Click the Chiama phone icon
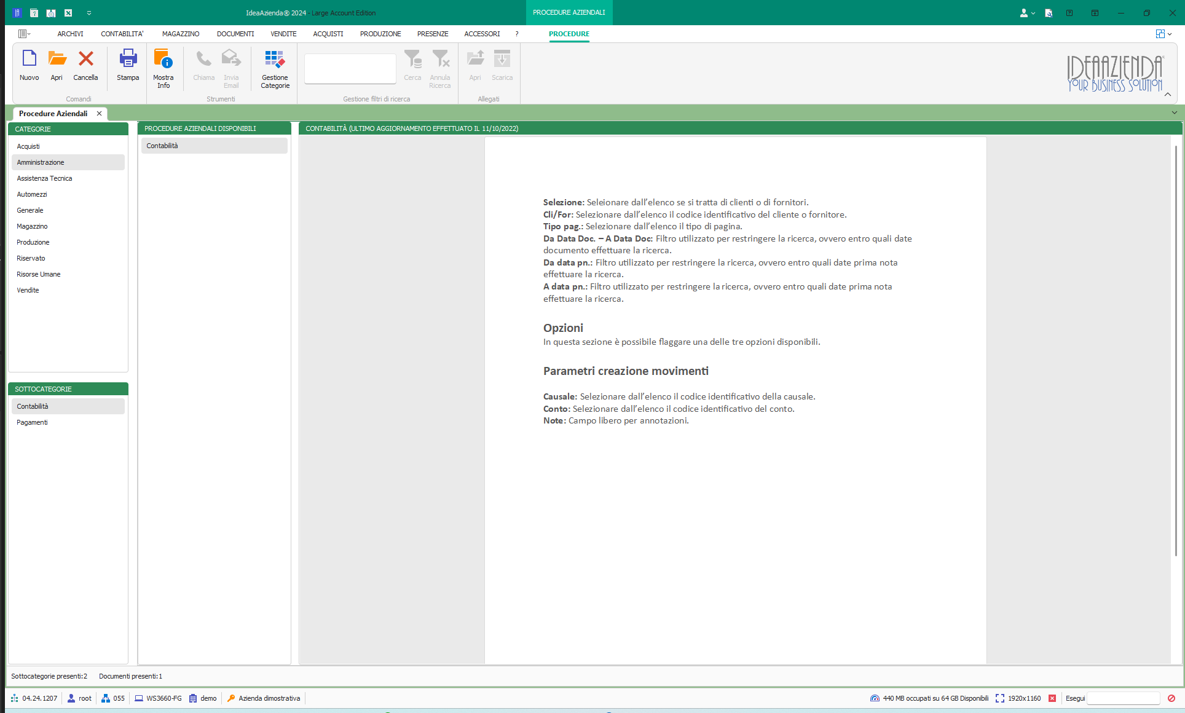This screenshot has width=1185, height=713. pos(203,58)
